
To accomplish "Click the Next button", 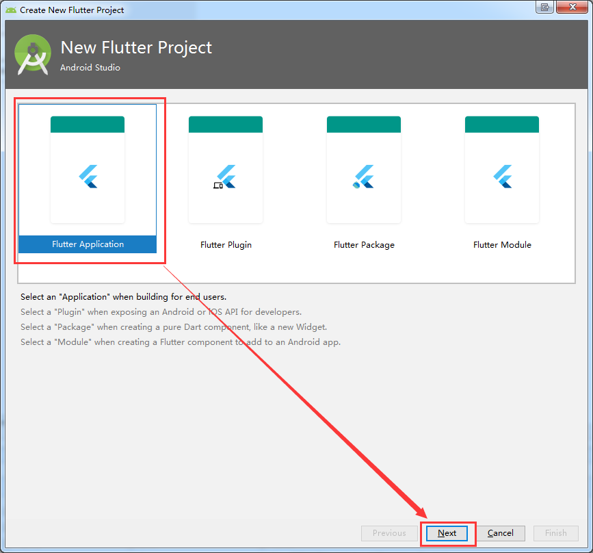I will pyautogui.click(x=447, y=533).
